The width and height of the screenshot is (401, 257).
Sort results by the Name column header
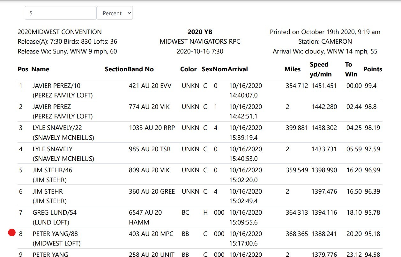[x=40, y=69]
